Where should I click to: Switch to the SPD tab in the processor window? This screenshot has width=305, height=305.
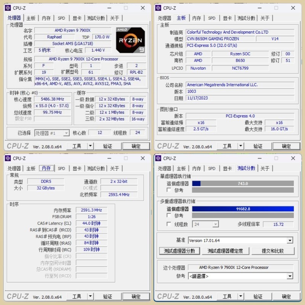[x=61, y=18]
